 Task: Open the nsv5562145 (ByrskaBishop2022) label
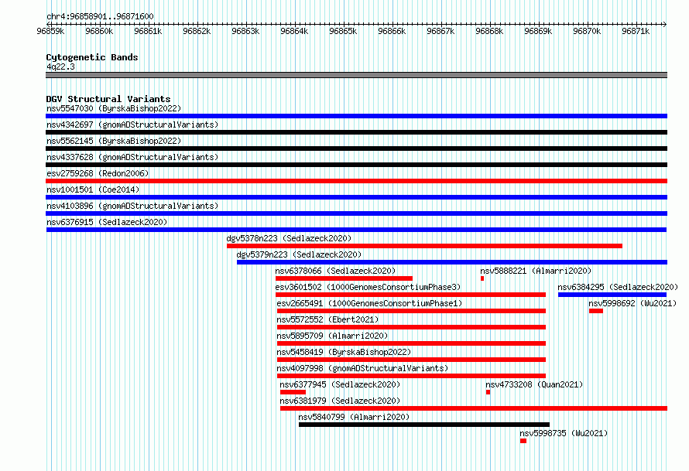[x=114, y=141]
